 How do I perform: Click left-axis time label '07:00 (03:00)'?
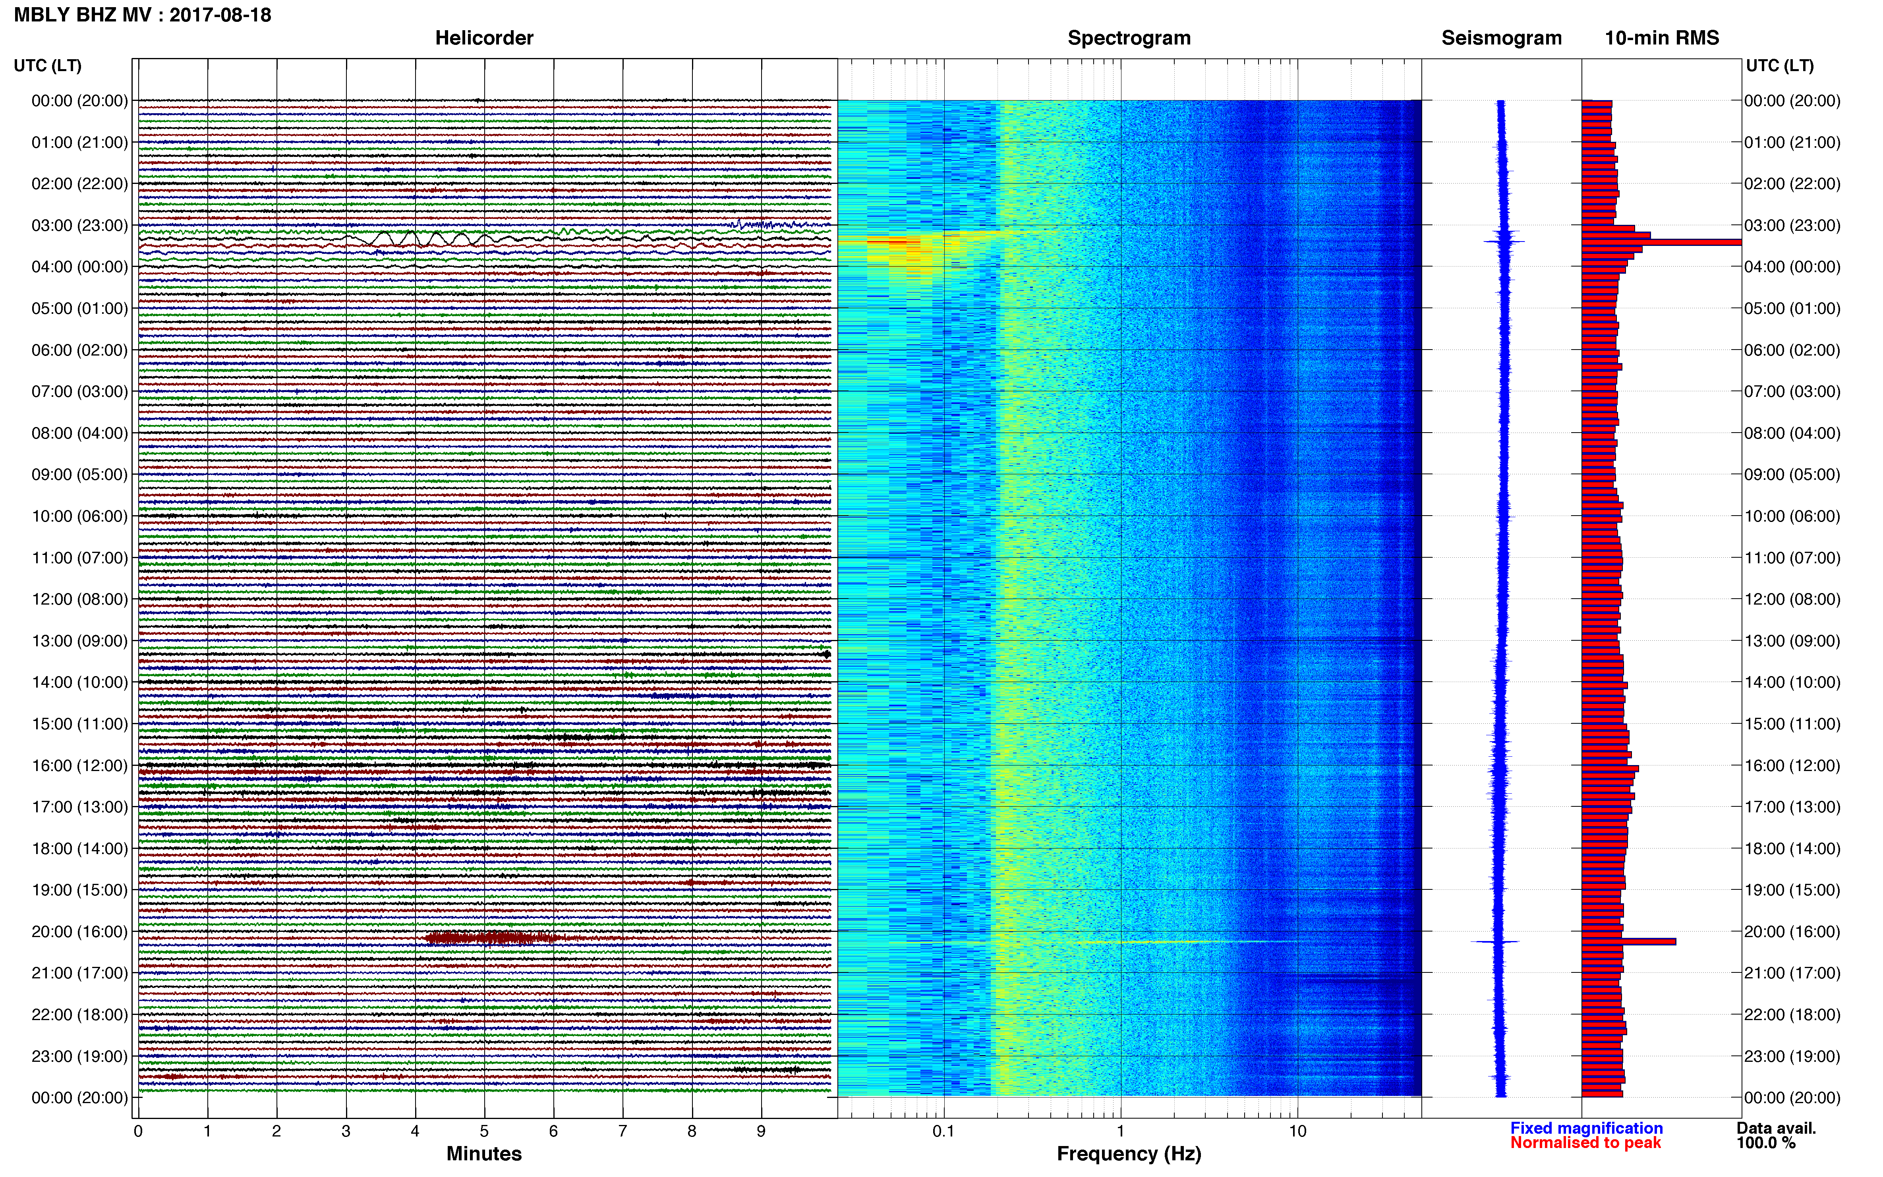79,392
